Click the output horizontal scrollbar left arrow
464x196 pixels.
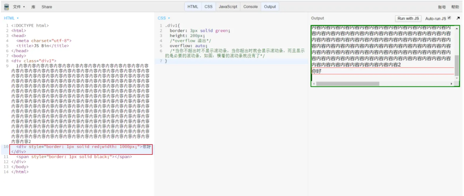(x=314, y=84)
